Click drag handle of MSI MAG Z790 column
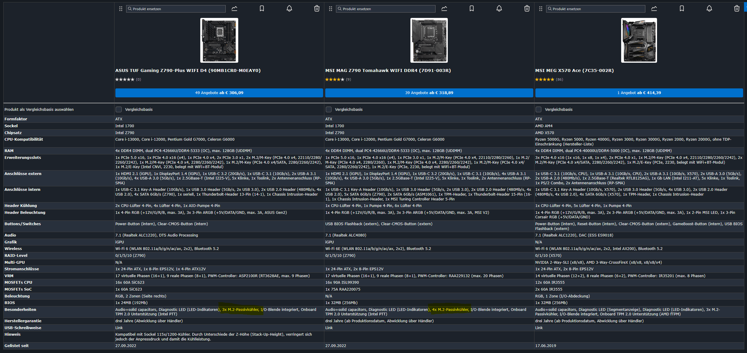Screen dimensions: 747x353 pyautogui.click(x=331, y=9)
